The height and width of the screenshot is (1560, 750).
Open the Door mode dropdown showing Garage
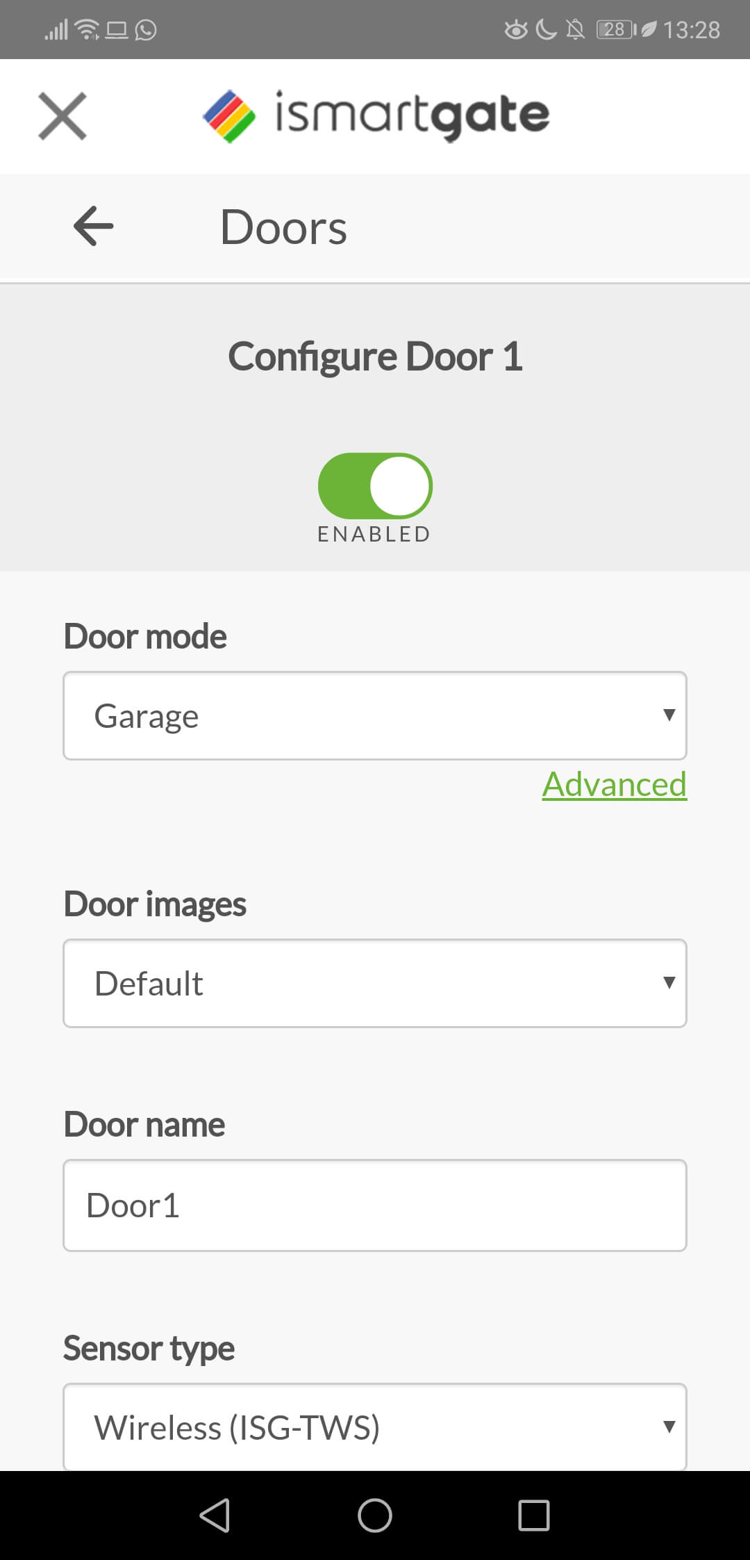[375, 715]
